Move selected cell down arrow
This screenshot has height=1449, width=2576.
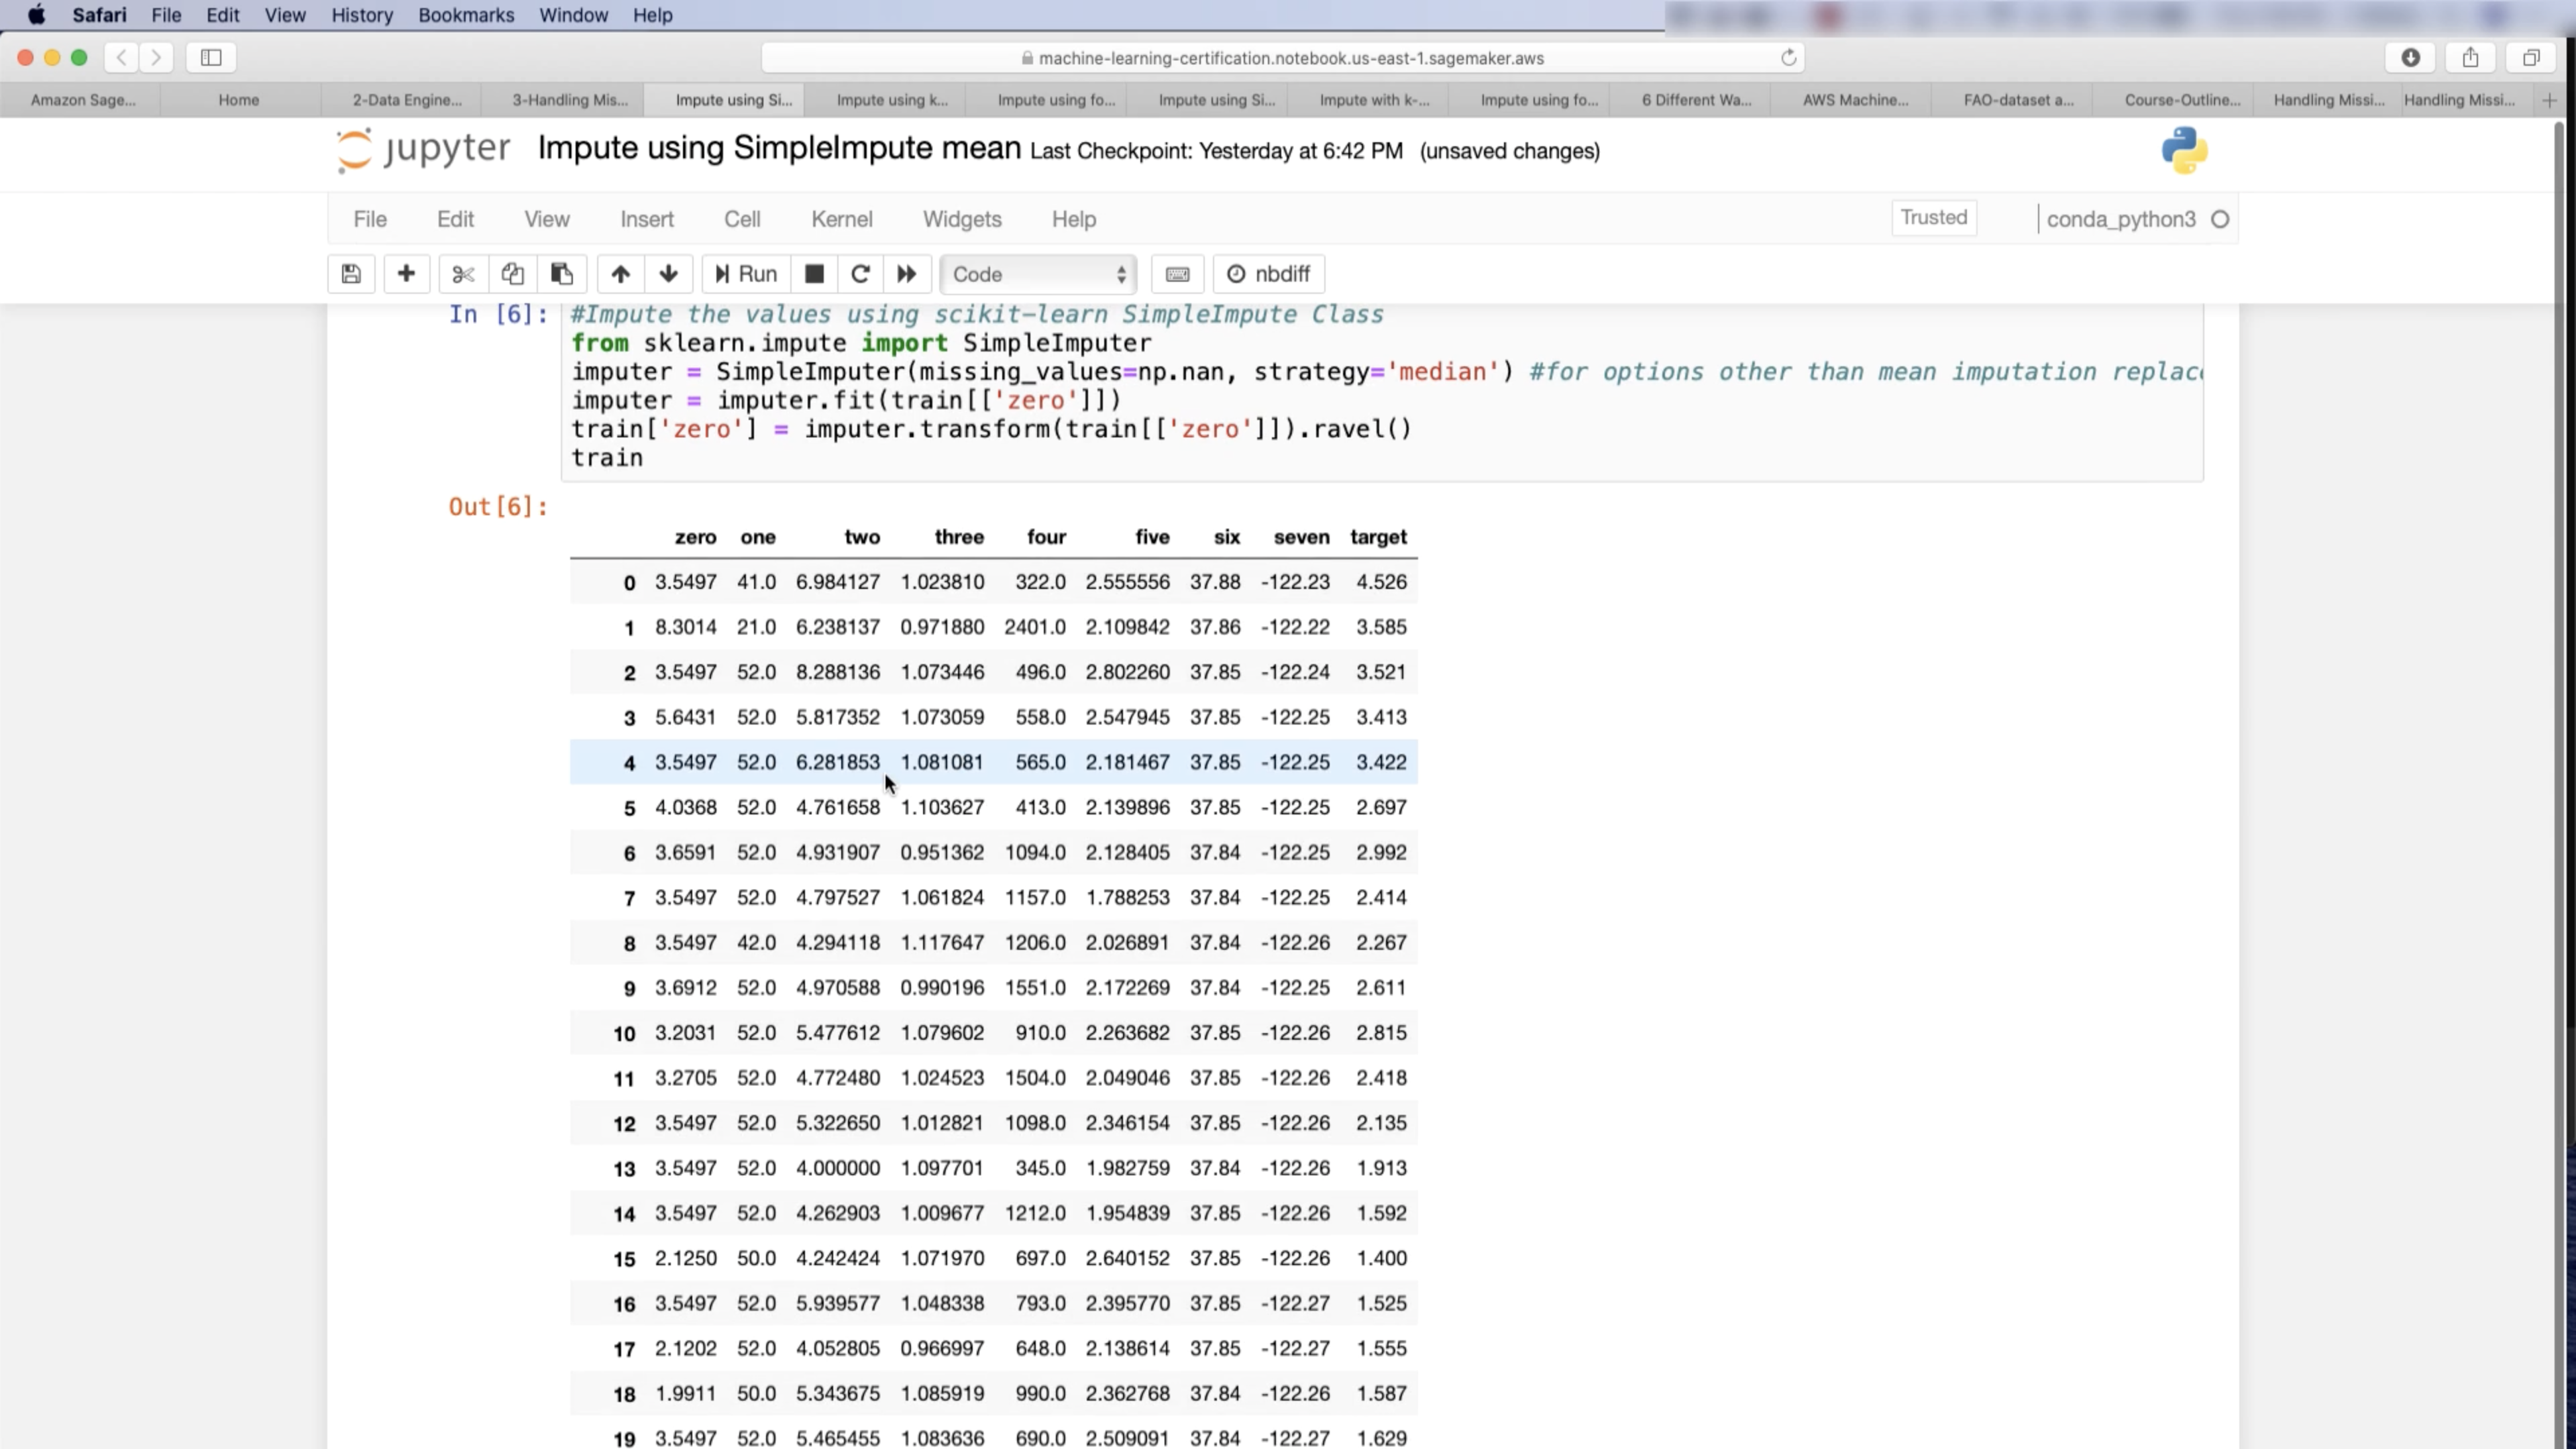669,274
